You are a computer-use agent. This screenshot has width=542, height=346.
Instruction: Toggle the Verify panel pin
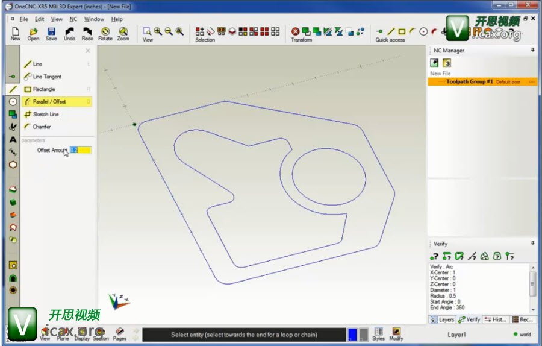tap(532, 244)
